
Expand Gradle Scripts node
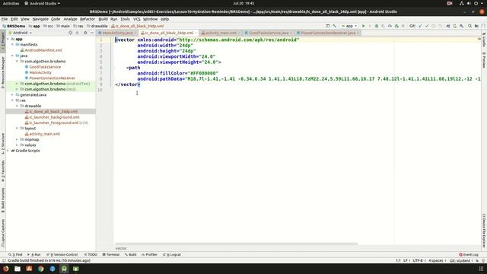tap(8, 151)
